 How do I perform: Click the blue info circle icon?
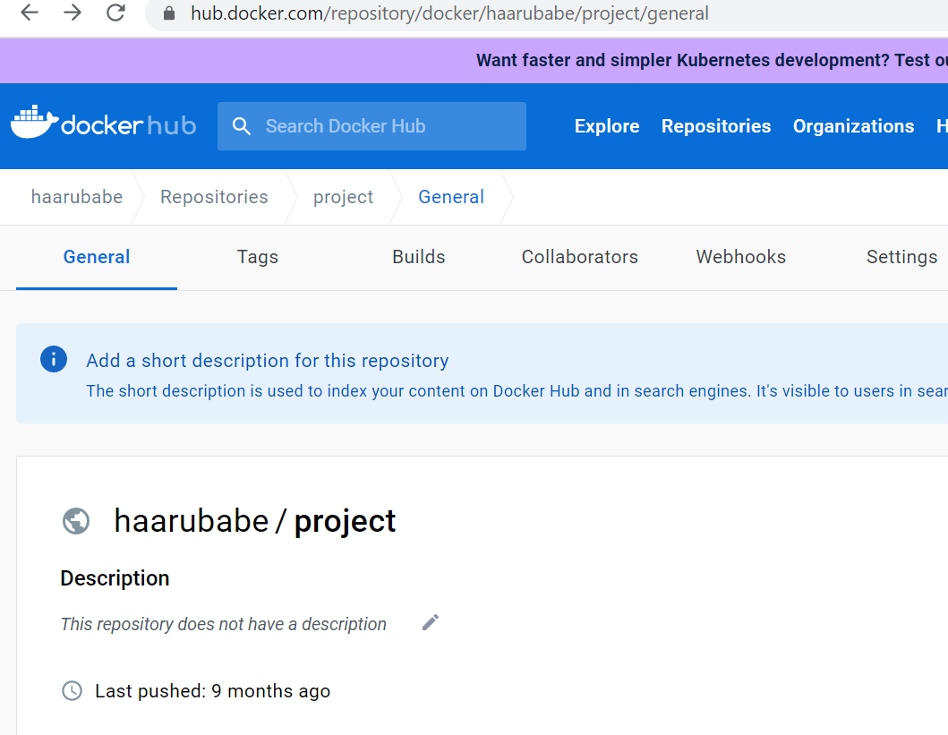coord(54,359)
